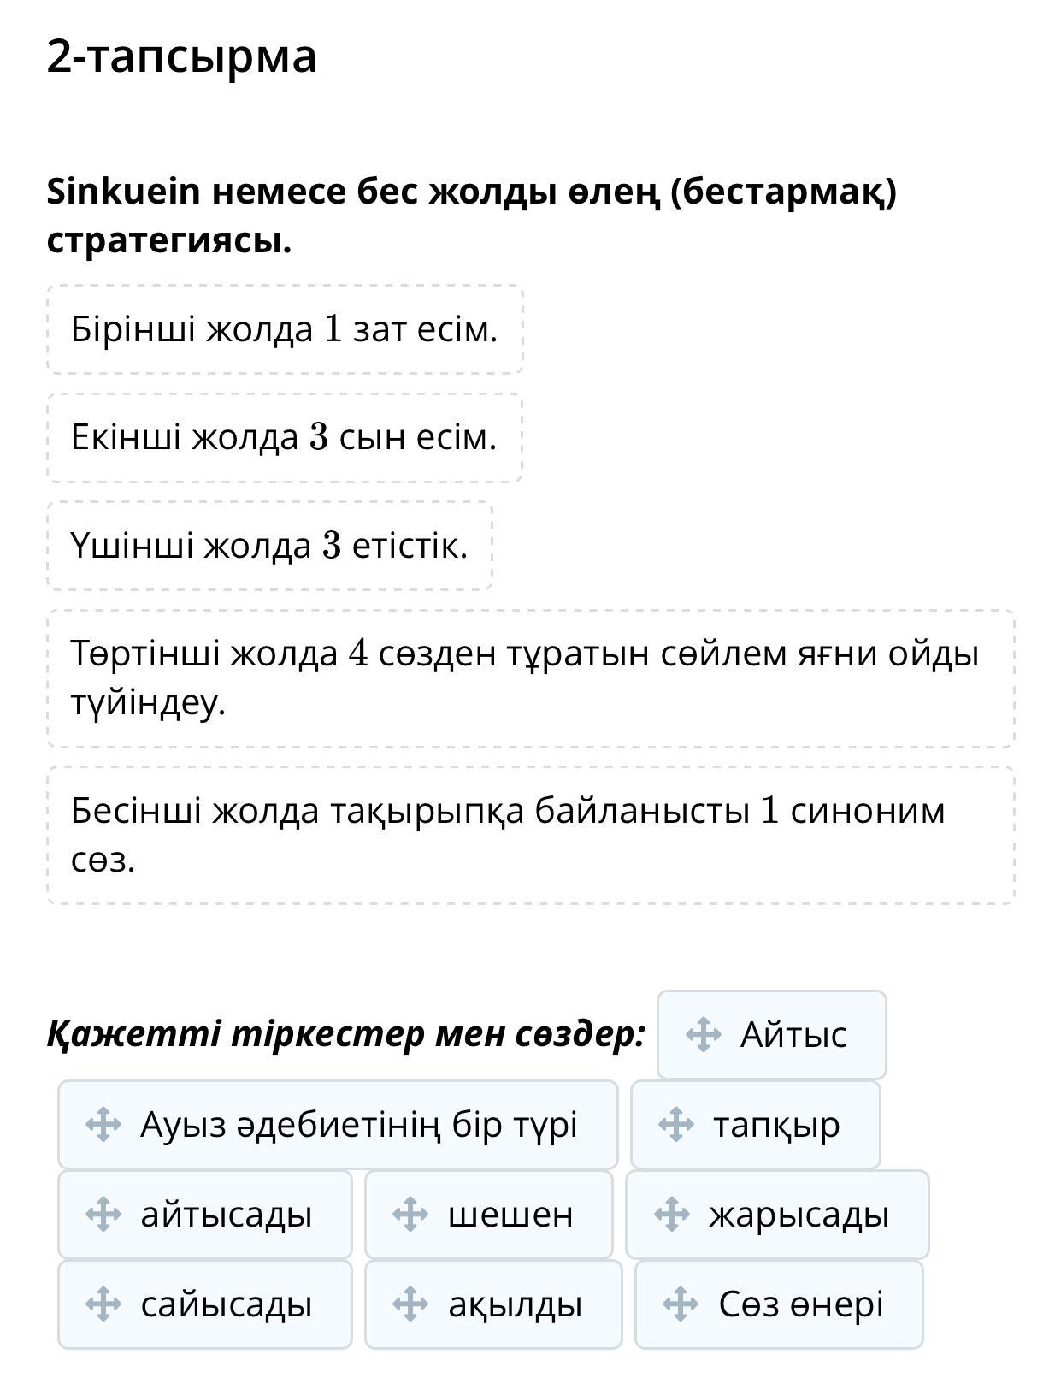The height and width of the screenshot is (1378, 1055).
Task: Click the drag handle icon on тапқыр
Action: tap(675, 1124)
